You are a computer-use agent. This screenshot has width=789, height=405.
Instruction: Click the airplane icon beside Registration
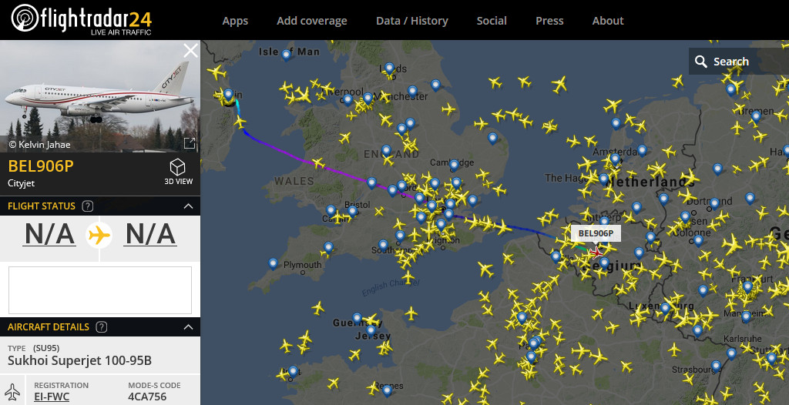point(12,391)
